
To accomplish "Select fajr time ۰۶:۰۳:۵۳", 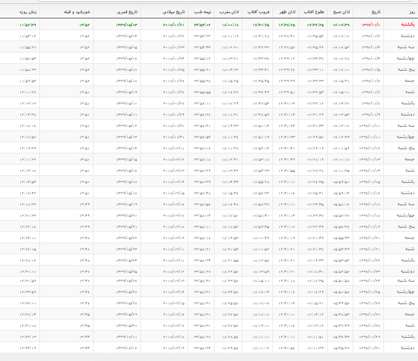I will [341, 115].
